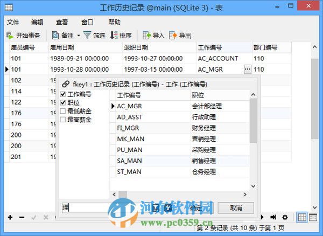Switch to grid view icon
Image resolution: width=323 pixels, height=236 pixels.
pos(302,217)
